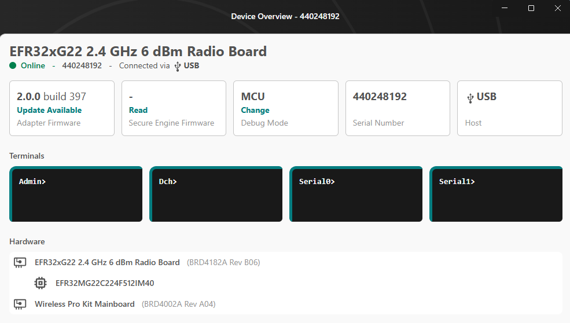Select the Wireless Pro Kit Mainboard row

pyautogui.click(x=286, y=304)
